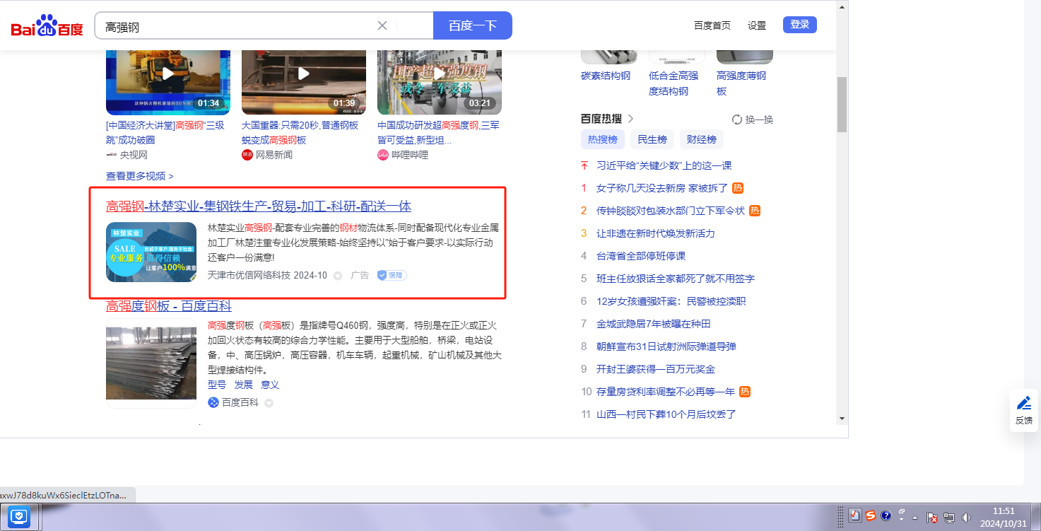Click the 换一换 refresh icon

click(x=737, y=119)
